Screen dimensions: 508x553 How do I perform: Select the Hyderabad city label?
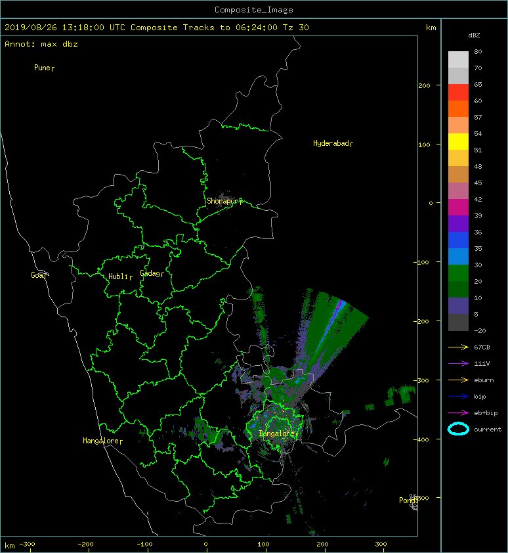coord(331,143)
